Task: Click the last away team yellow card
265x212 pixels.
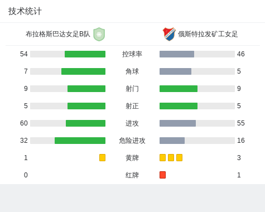Action: tap(179, 157)
